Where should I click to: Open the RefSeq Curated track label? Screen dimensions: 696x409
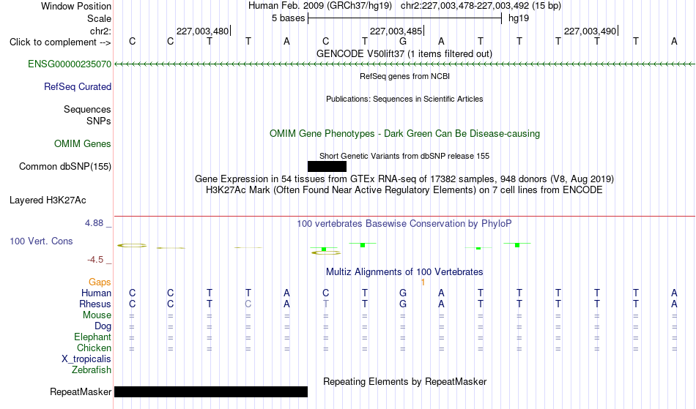click(77, 87)
